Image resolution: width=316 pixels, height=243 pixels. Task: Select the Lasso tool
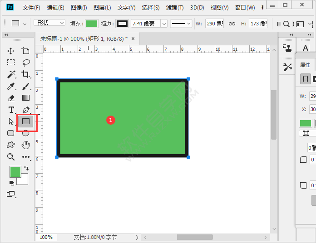(26, 63)
